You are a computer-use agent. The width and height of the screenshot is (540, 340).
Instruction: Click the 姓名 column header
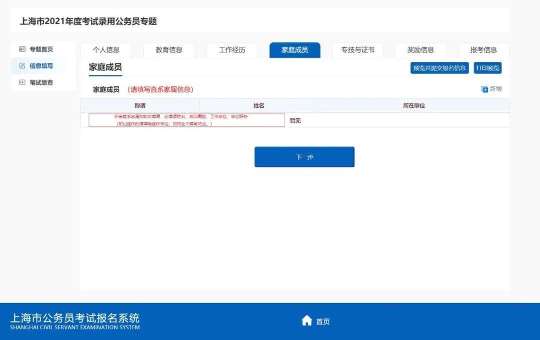(258, 106)
